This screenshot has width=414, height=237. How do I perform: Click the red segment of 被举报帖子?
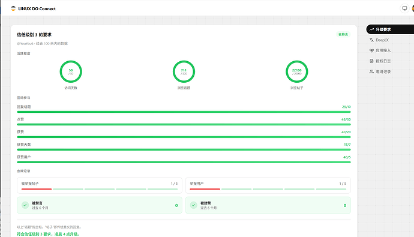[x=37, y=189]
